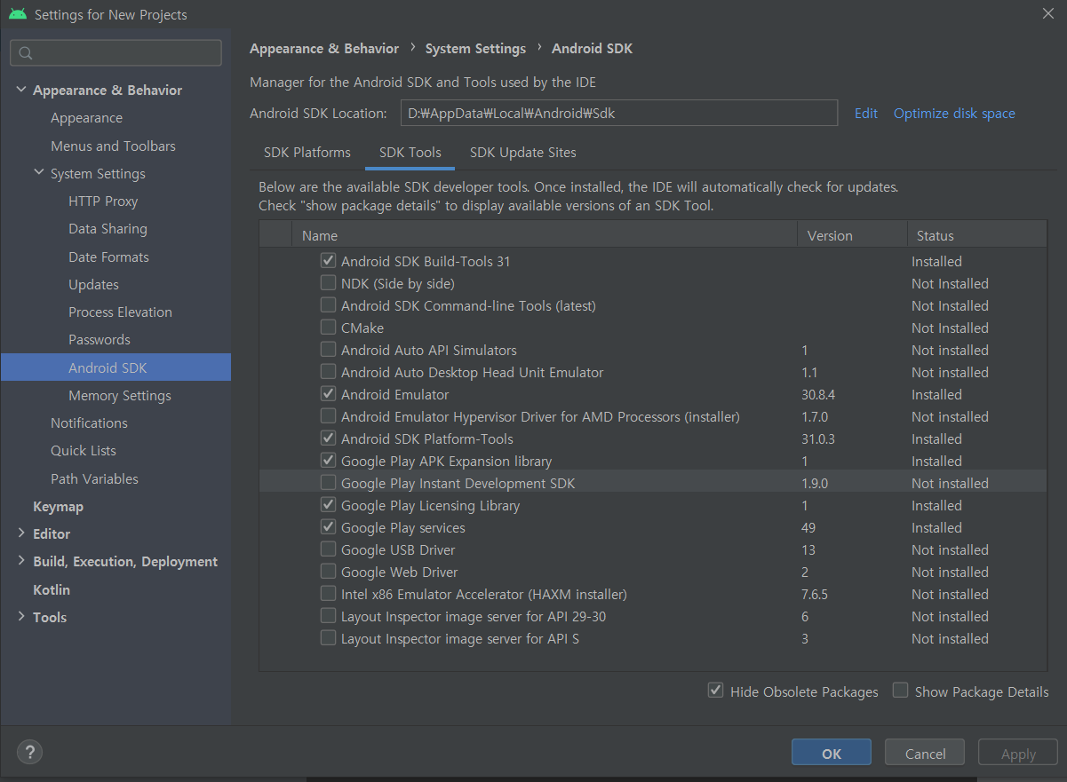1067x782 pixels.
Task: Tick the CMake checkbox
Action: pyautogui.click(x=328, y=328)
